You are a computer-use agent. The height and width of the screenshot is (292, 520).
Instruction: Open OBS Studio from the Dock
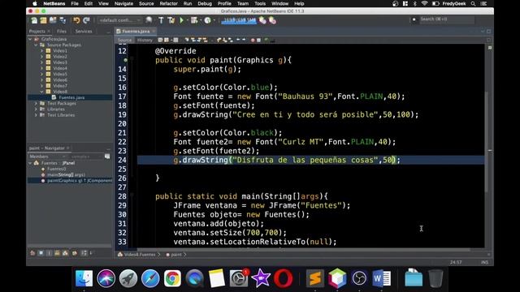point(359,278)
